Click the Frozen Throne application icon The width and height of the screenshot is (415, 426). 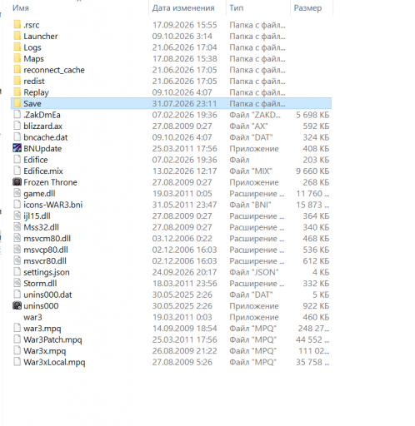pos(17,181)
